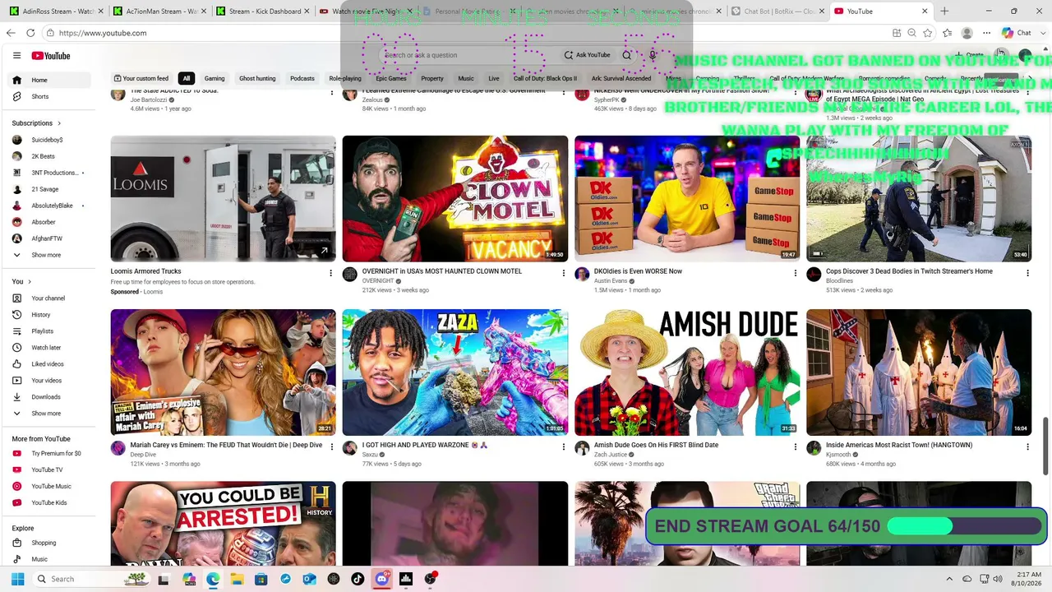1052x592 pixels.
Task: Open the Copilot Chat pane
Action: click(x=1017, y=33)
